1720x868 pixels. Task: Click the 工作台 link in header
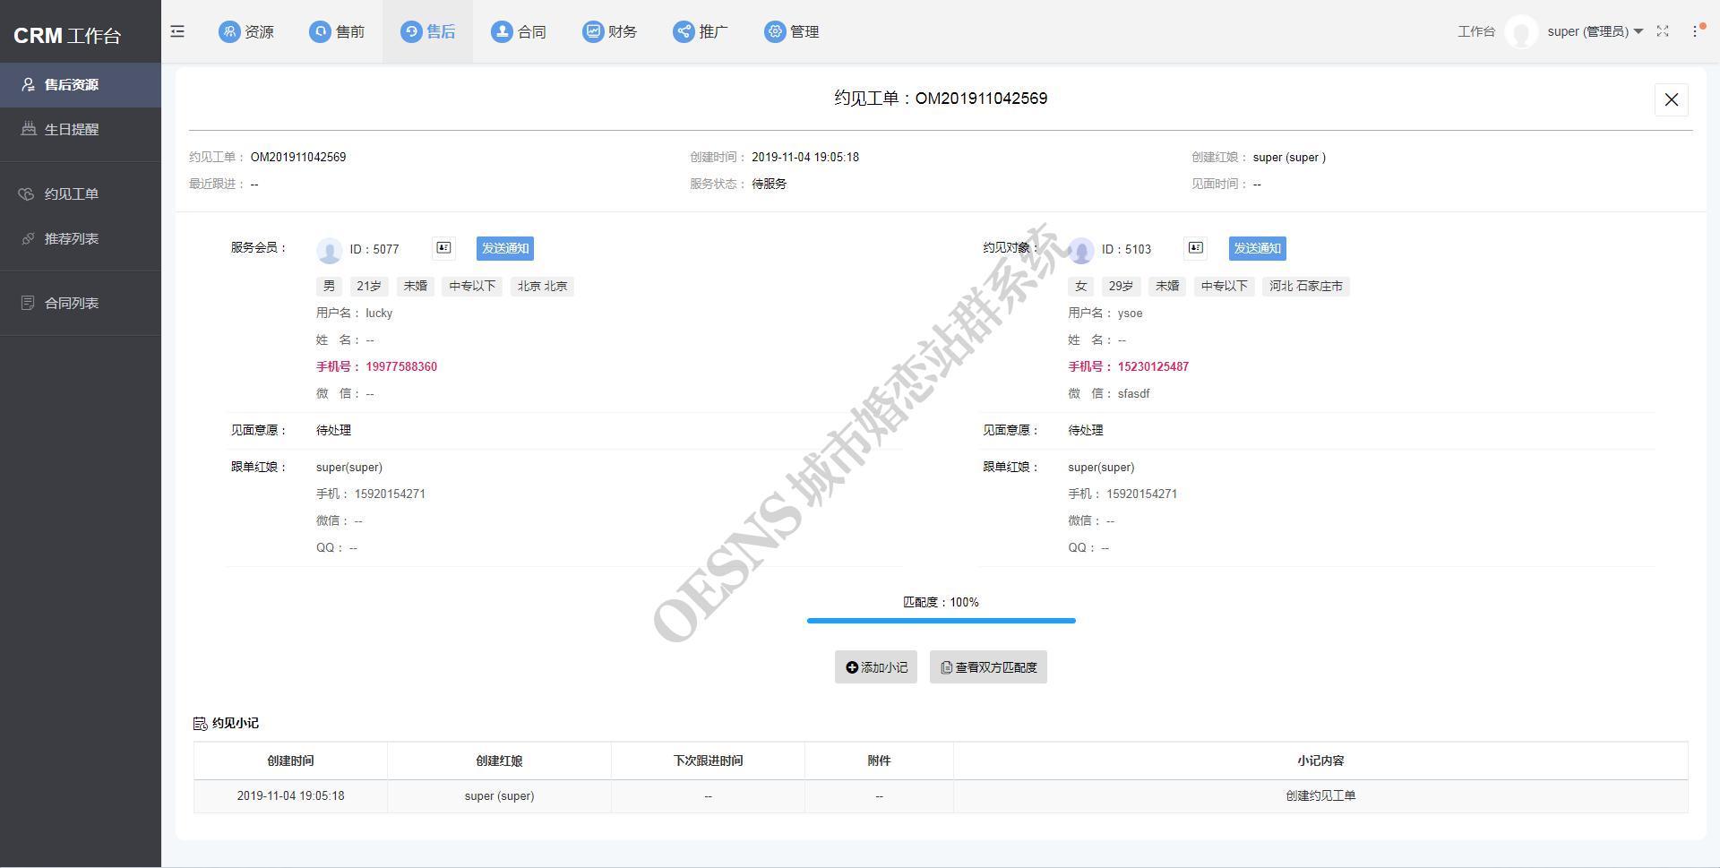pyautogui.click(x=1475, y=31)
